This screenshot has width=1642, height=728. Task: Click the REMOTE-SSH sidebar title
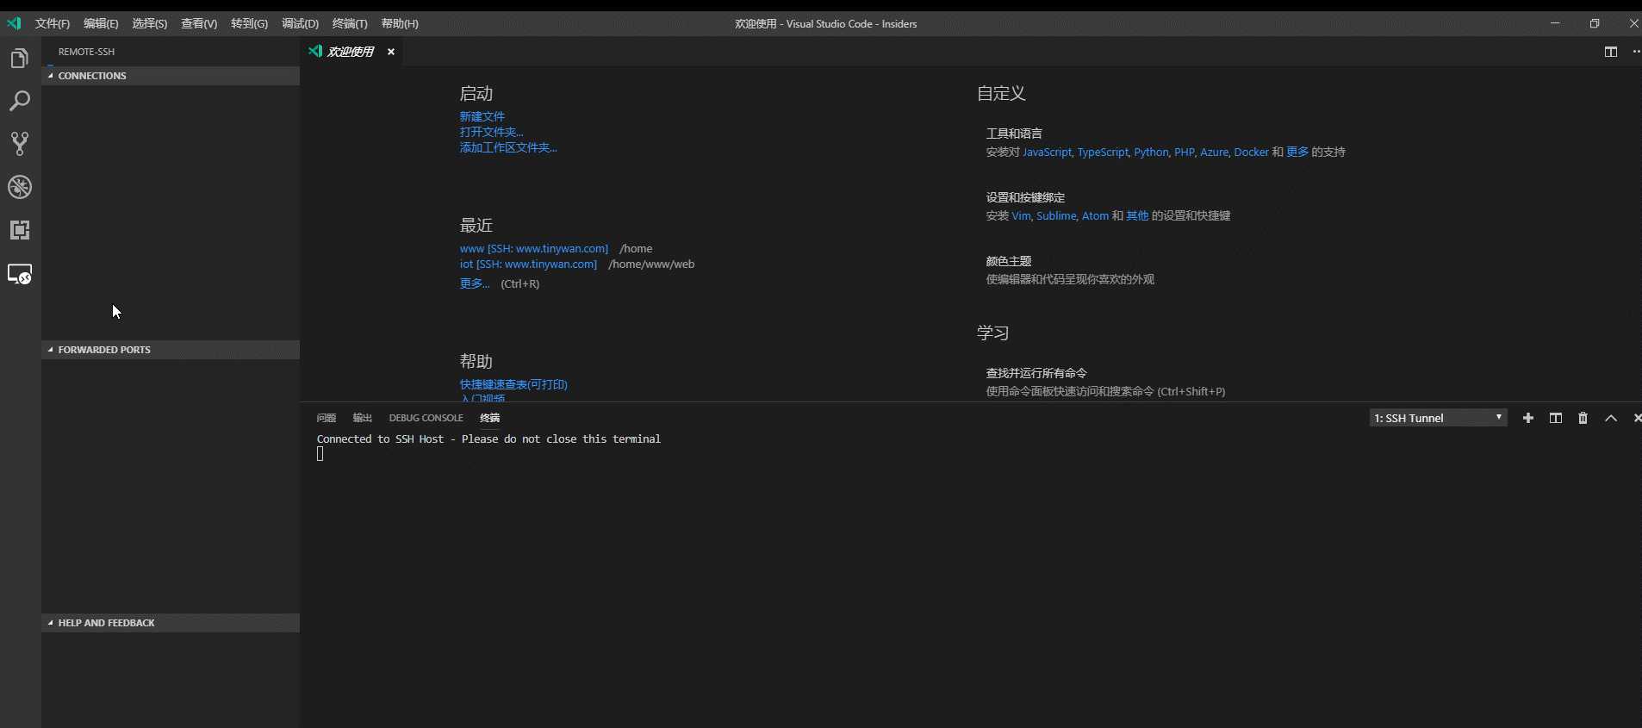click(x=86, y=52)
